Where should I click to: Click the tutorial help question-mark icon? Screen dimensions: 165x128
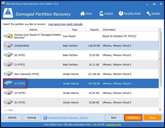[x=45, y=118]
